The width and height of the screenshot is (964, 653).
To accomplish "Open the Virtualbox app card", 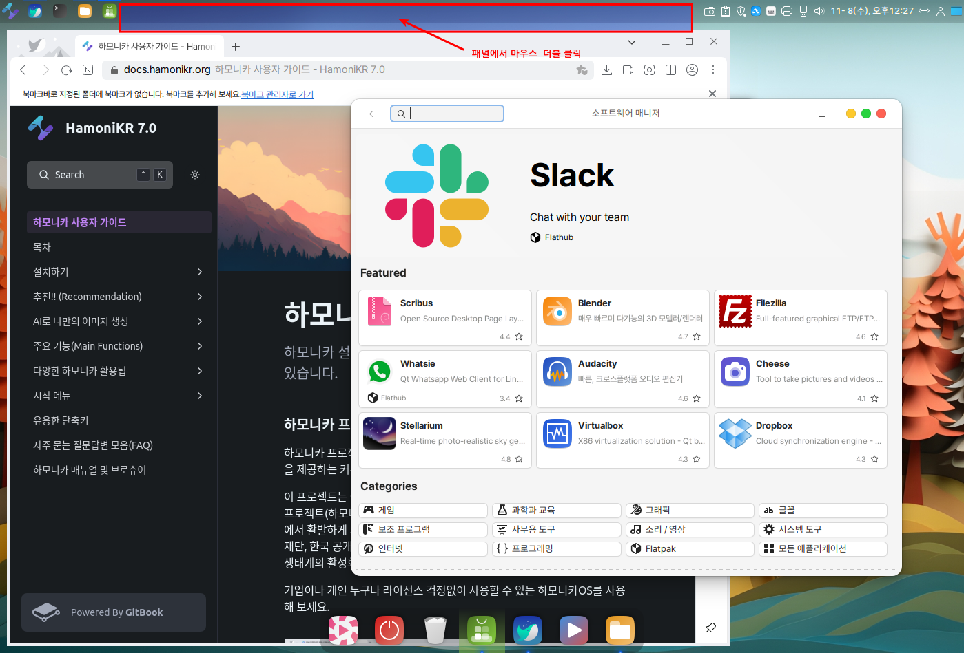I will [x=623, y=440].
